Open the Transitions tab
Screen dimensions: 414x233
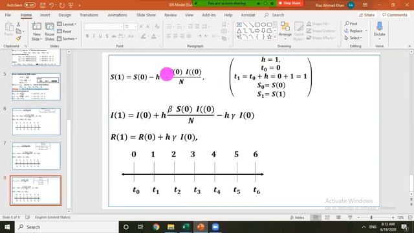89,15
